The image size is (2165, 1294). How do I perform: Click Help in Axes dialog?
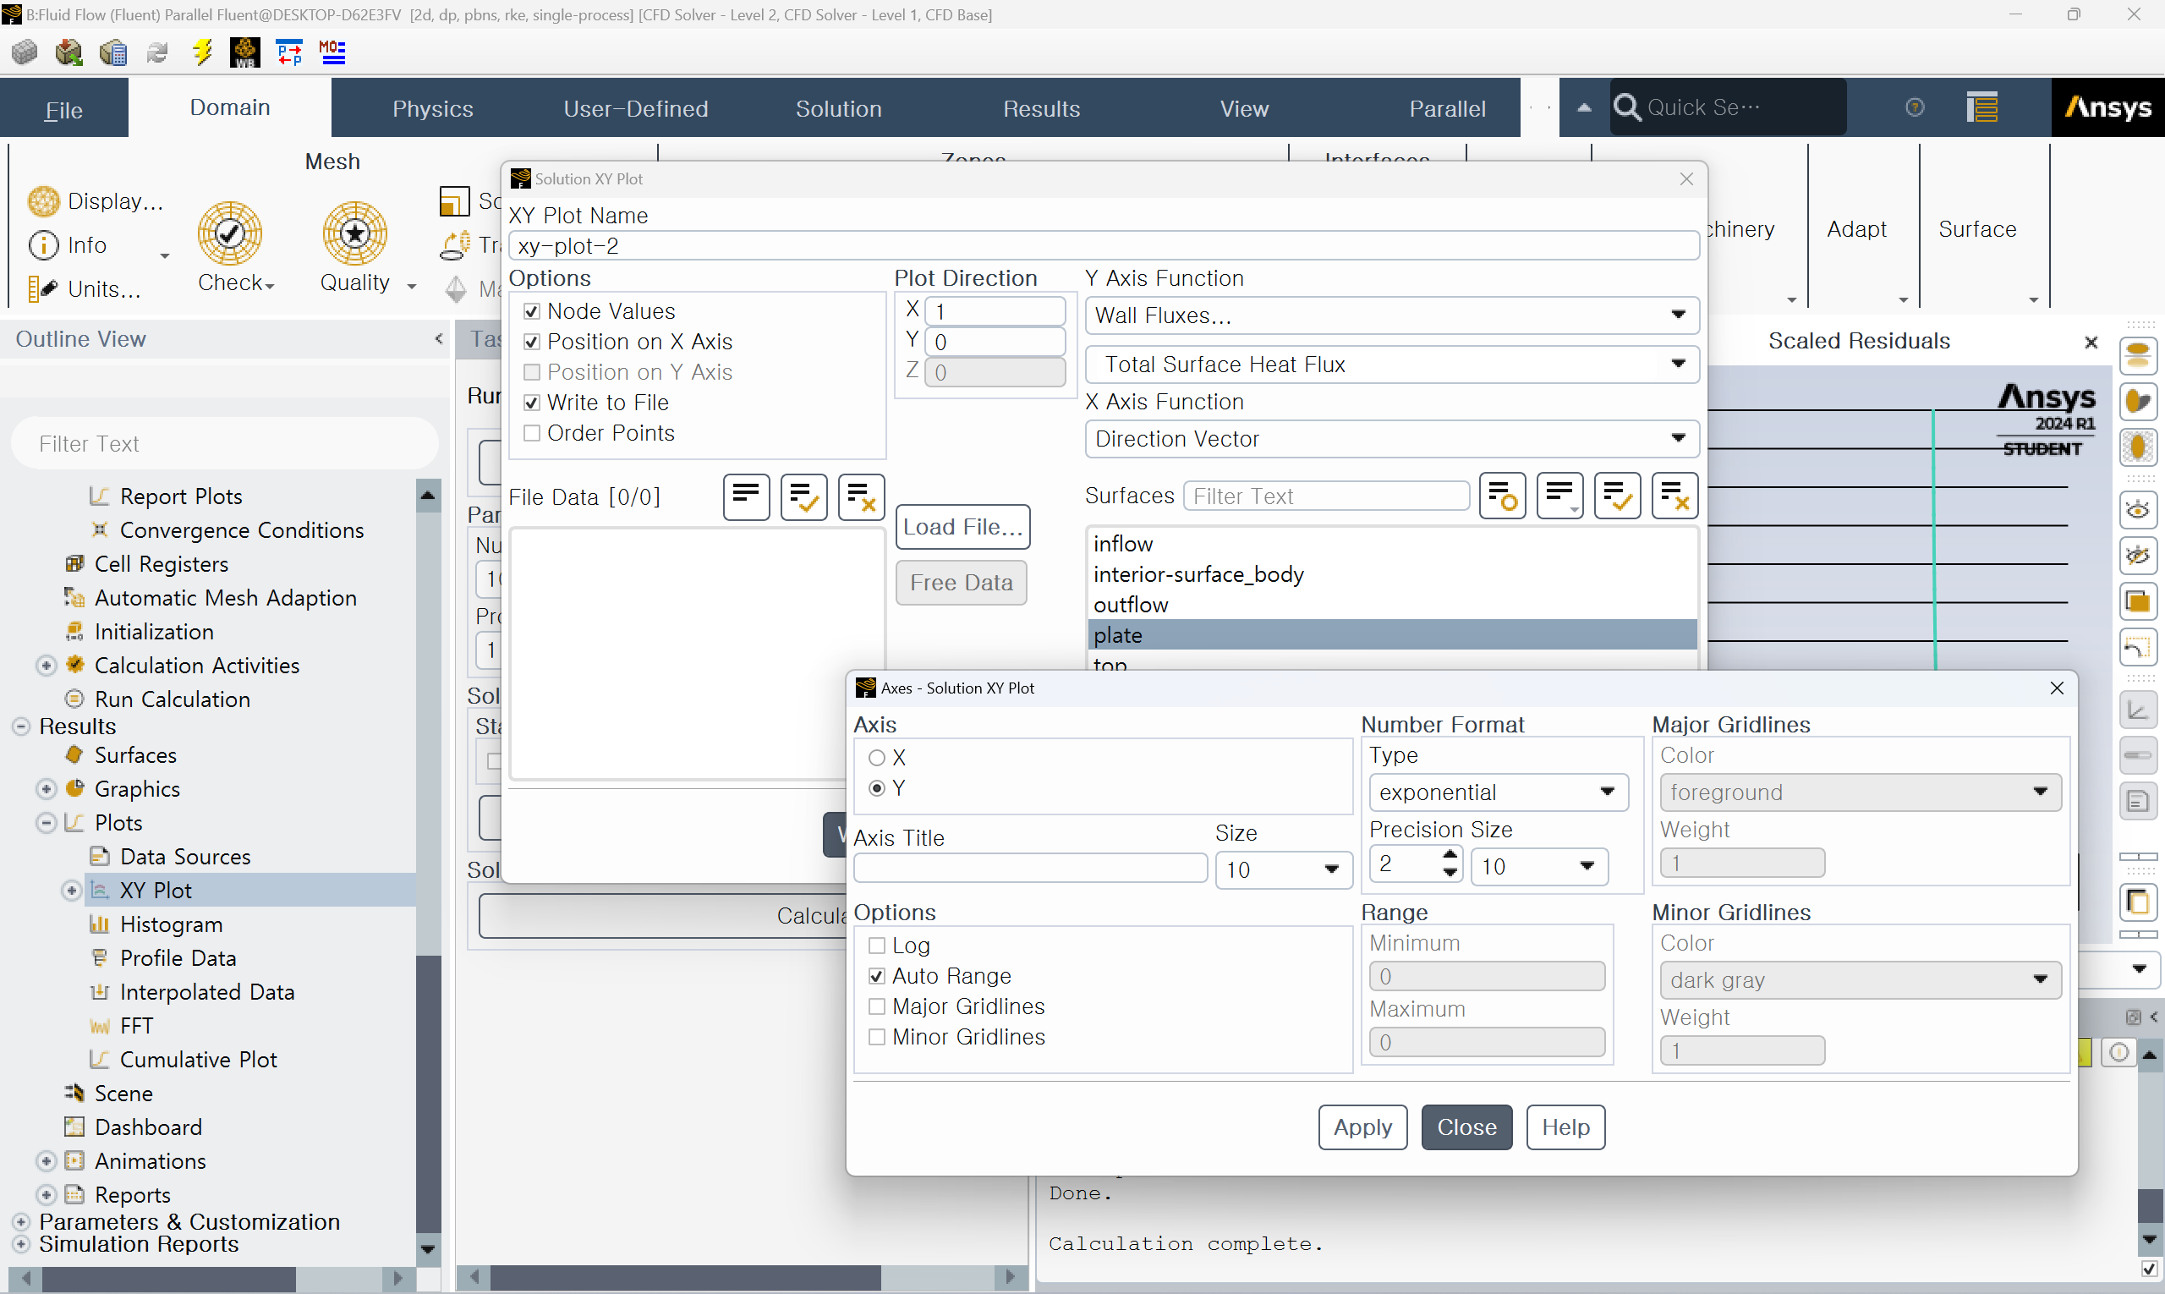[x=1565, y=1127]
